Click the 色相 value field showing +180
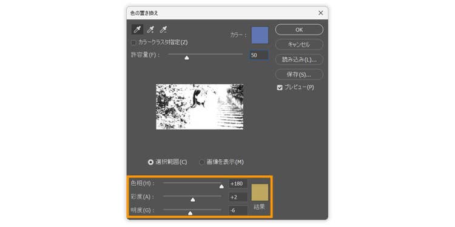Viewport: 455px width, 227px height. pyautogui.click(x=238, y=183)
